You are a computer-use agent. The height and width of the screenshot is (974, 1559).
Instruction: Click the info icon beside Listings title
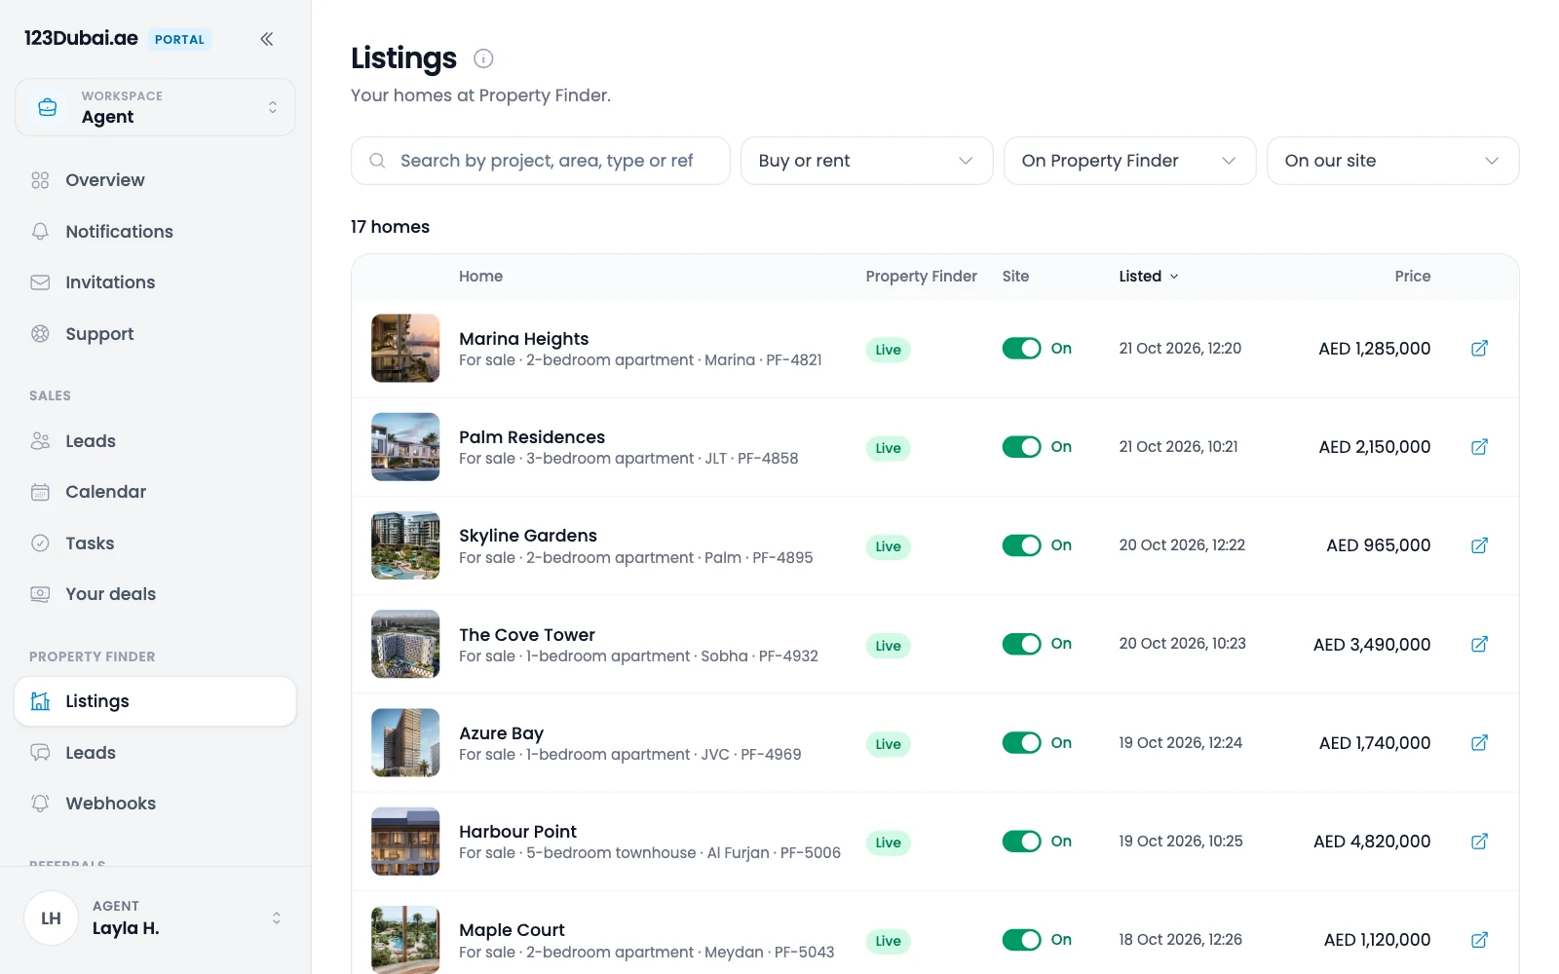coord(483,58)
